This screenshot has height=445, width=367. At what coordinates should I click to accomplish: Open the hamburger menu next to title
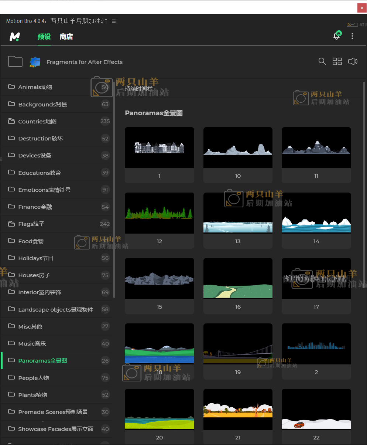(x=114, y=21)
